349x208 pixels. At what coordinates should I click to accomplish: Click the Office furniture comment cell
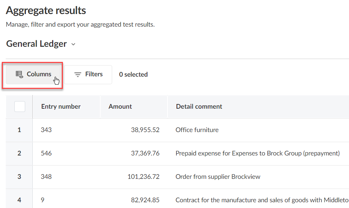[x=197, y=130]
